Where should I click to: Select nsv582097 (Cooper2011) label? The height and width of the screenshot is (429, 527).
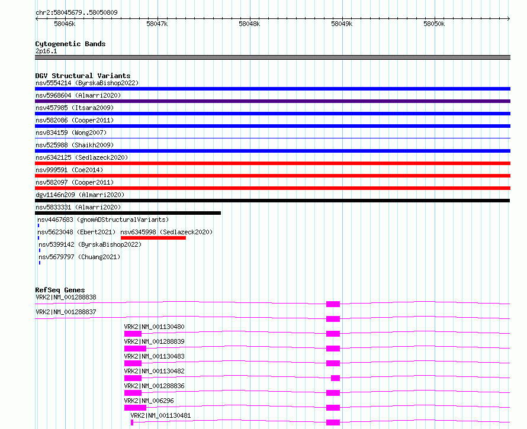pyautogui.click(x=75, y=182)
